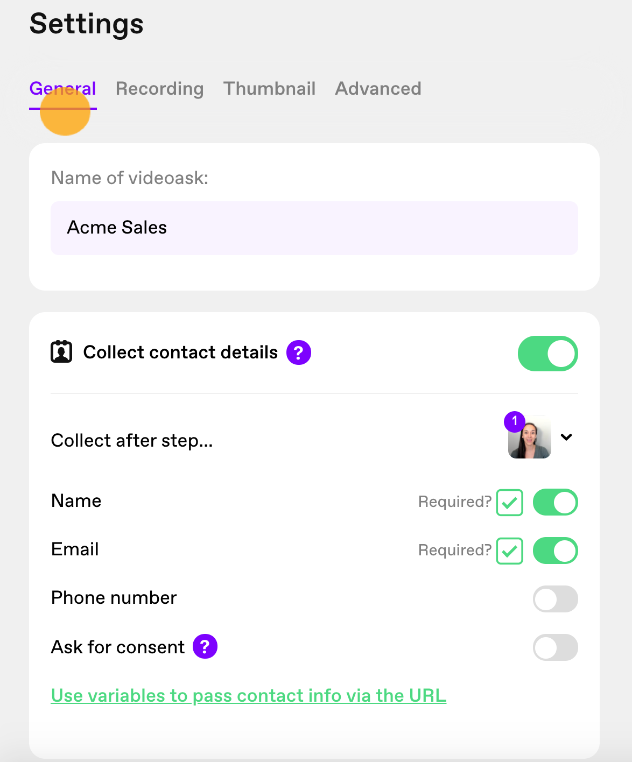The width and height of the screenshot is (632, 762).
Task: Enable the Phone number toggle
Action: (556, 599)
